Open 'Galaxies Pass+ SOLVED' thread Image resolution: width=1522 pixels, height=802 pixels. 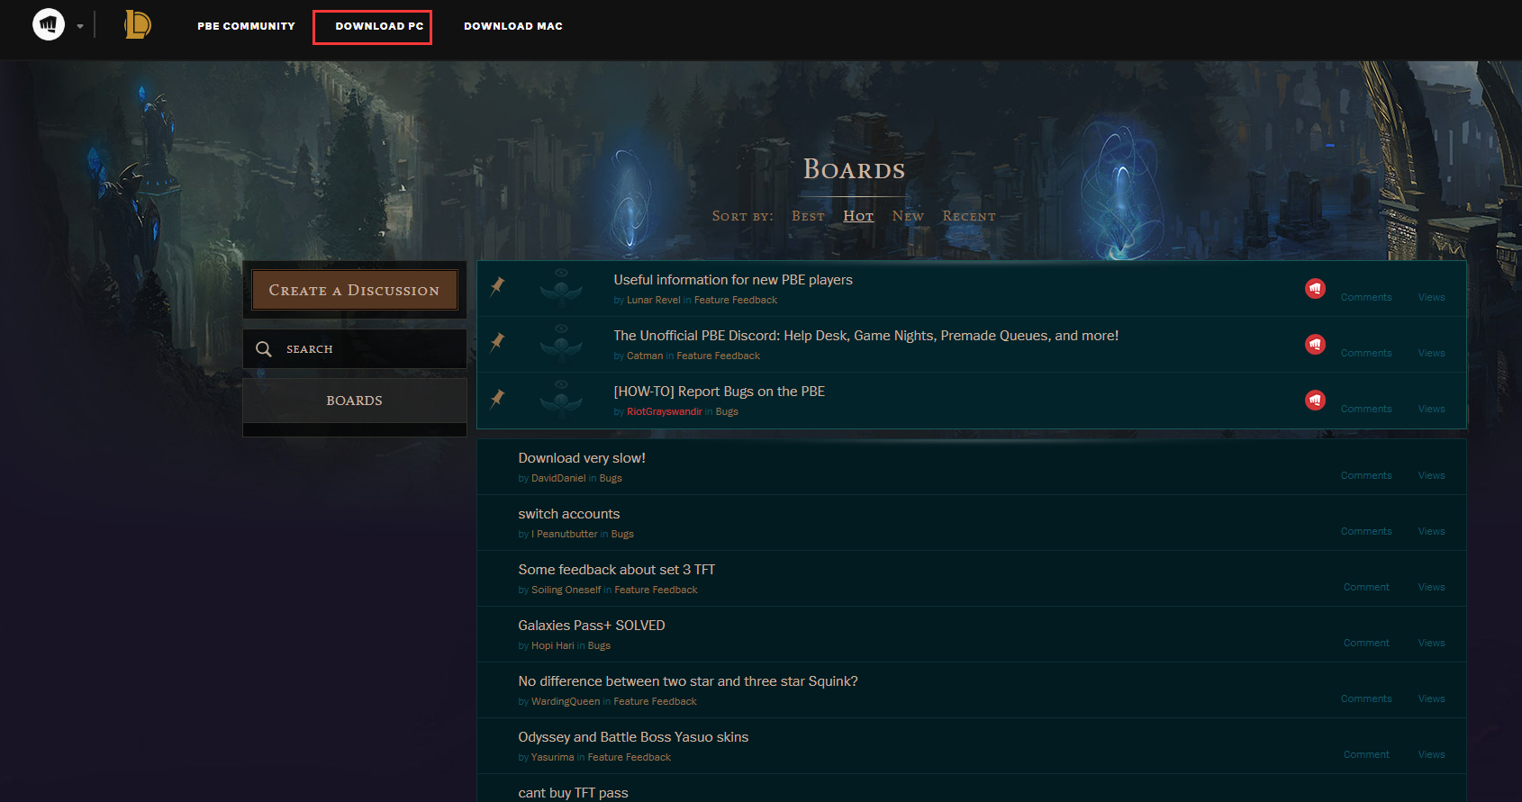[592, 626]
